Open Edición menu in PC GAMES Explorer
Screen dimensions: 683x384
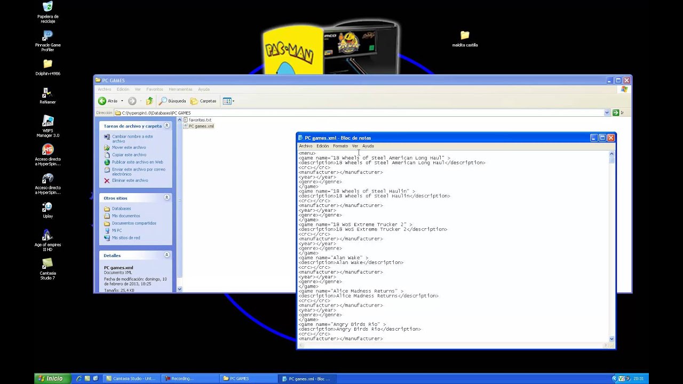pyautogui.click(x=123, y=90)
